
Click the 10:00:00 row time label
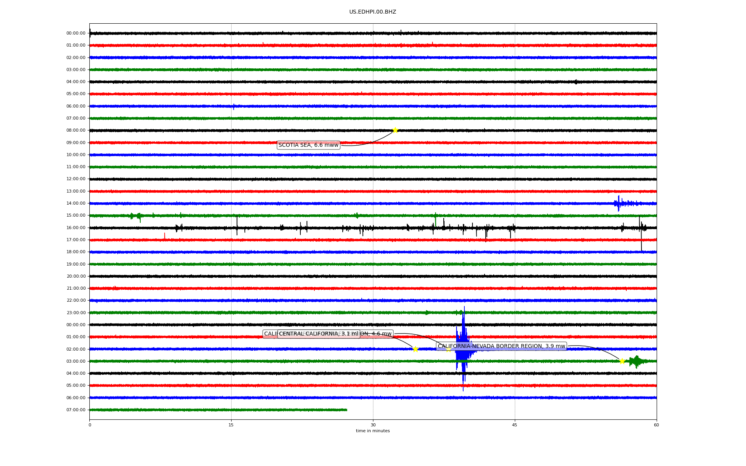tap(76, 155)
